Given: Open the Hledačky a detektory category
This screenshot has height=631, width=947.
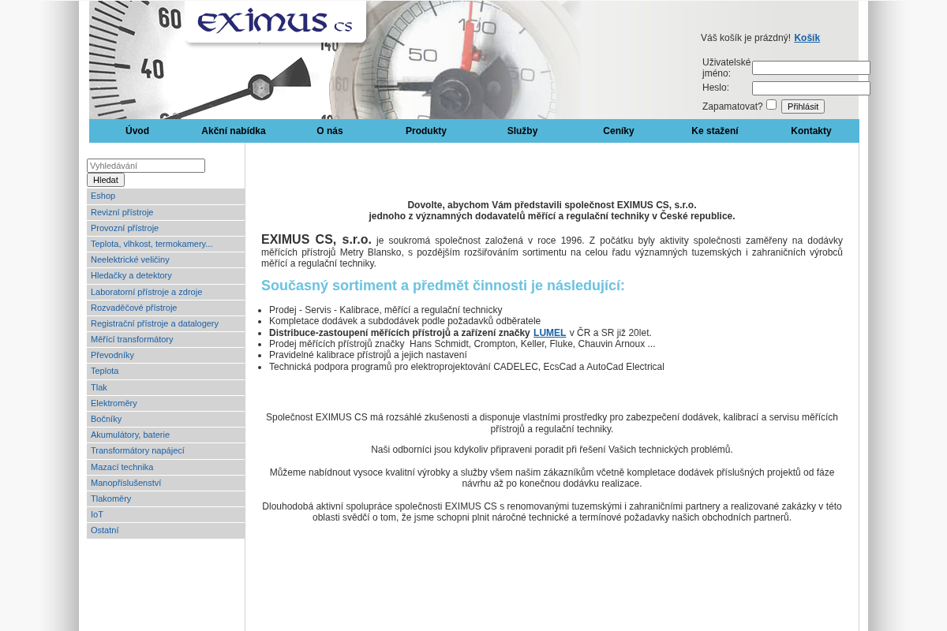Looking at the screenshot, I should tap(166, 275).
